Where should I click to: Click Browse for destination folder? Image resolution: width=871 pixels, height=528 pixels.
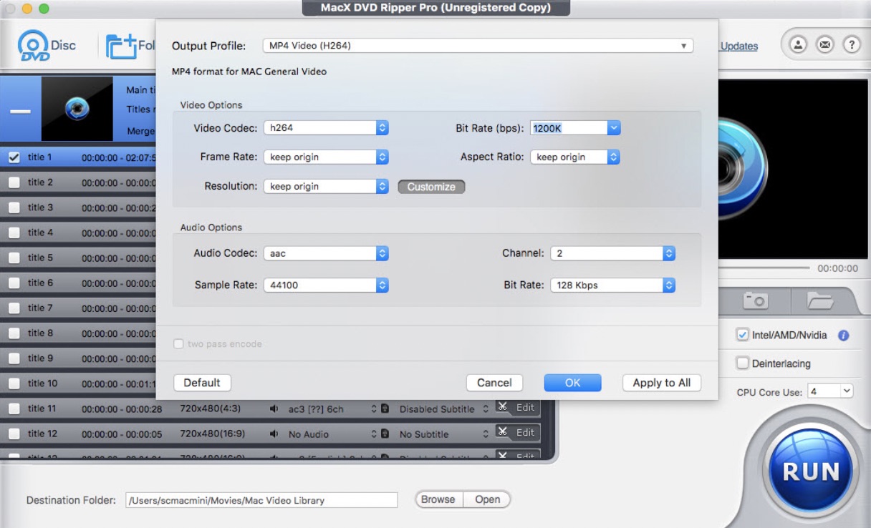[438, 499]
